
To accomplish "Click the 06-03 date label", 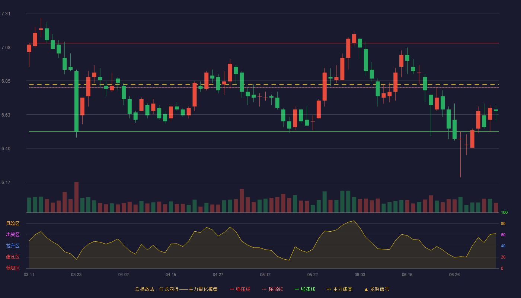I will (x=360, y=275).
